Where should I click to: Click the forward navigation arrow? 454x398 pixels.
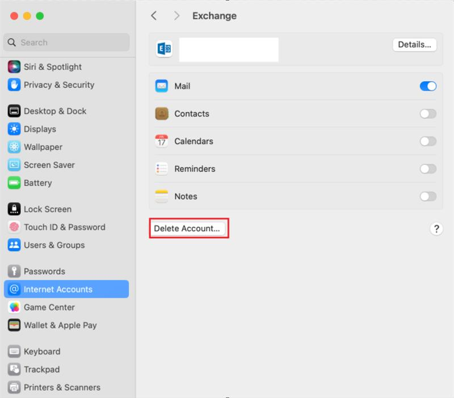176,16
